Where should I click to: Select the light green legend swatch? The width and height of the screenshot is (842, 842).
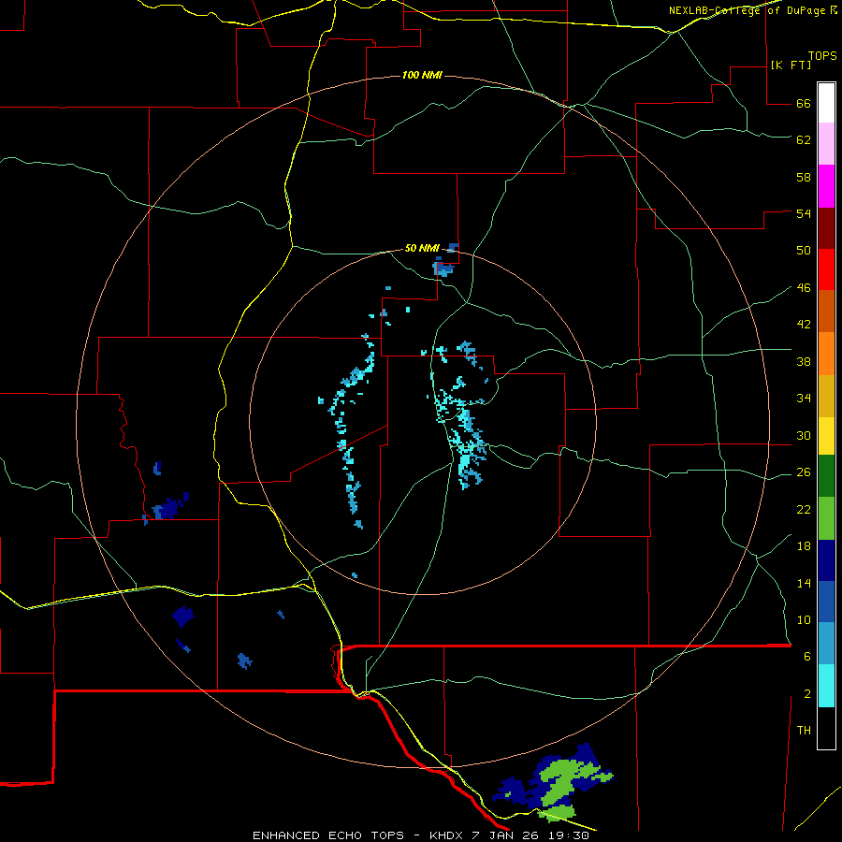tap(826, 518)
